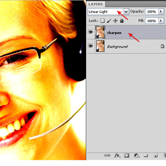This screenshot has width=166, height=166.
Task: Toggle lock position
Action: (x=115, y=21)
